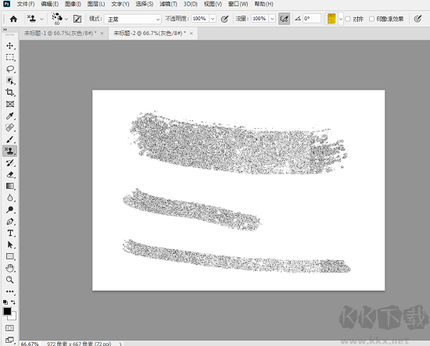Enable the 对齐 (Aligned) checkbox
The image size is (430, 346).
point(348,19)
